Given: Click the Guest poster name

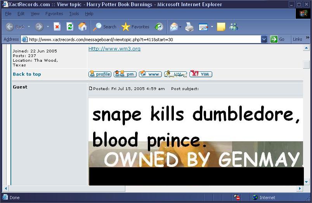Looking at the screenshot, I should [20, 87].
